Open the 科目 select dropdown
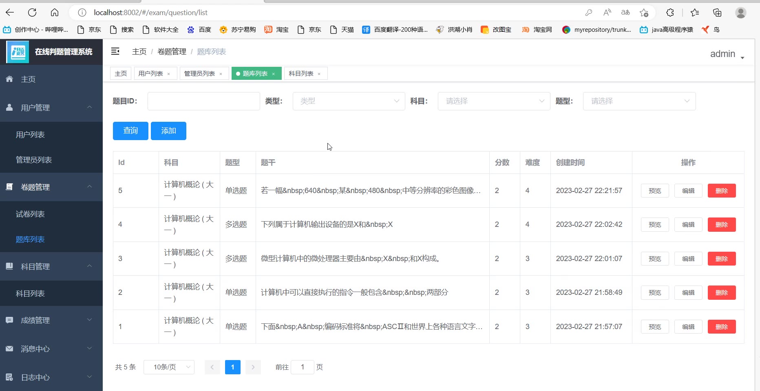Viewport: 760px width, 391px height. click(x=494, y=101)
